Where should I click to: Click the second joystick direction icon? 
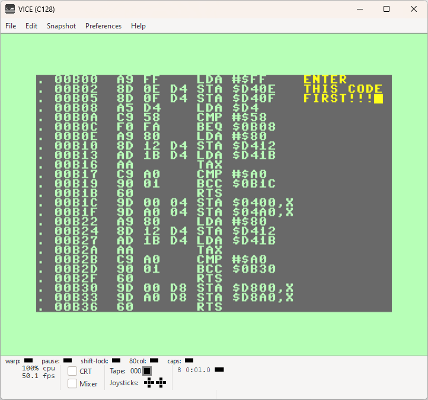point(161,383)
